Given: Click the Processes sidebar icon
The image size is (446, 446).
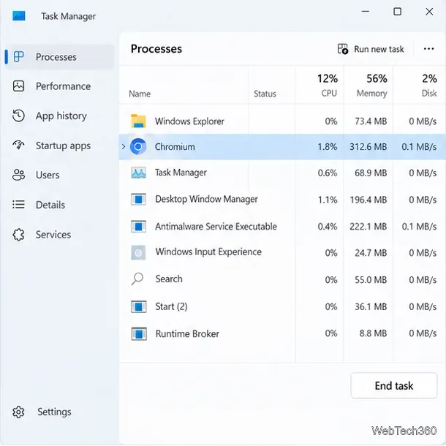Looking at the screenshot, I should (x=18, y=56).
